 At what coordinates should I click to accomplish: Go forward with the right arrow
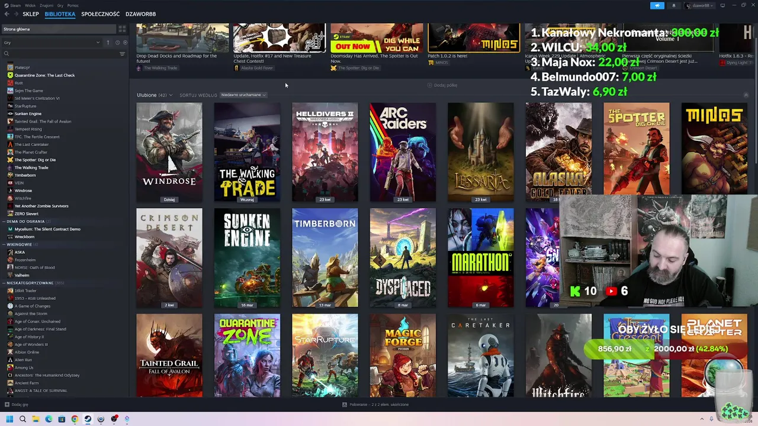coord(15,14)
